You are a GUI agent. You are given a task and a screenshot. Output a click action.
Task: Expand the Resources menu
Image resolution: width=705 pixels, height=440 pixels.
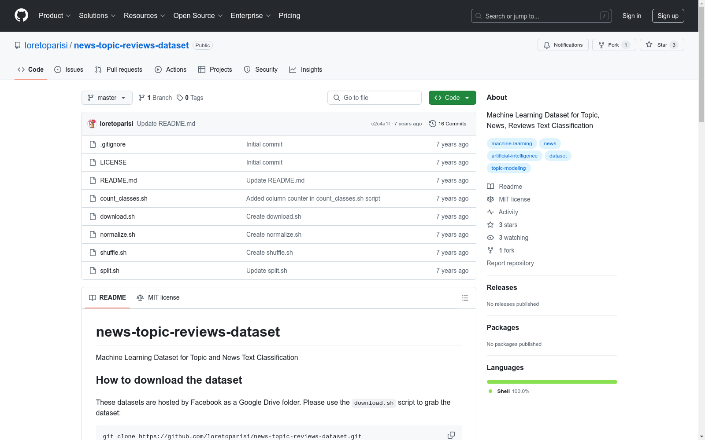click(x=145, y=15)
